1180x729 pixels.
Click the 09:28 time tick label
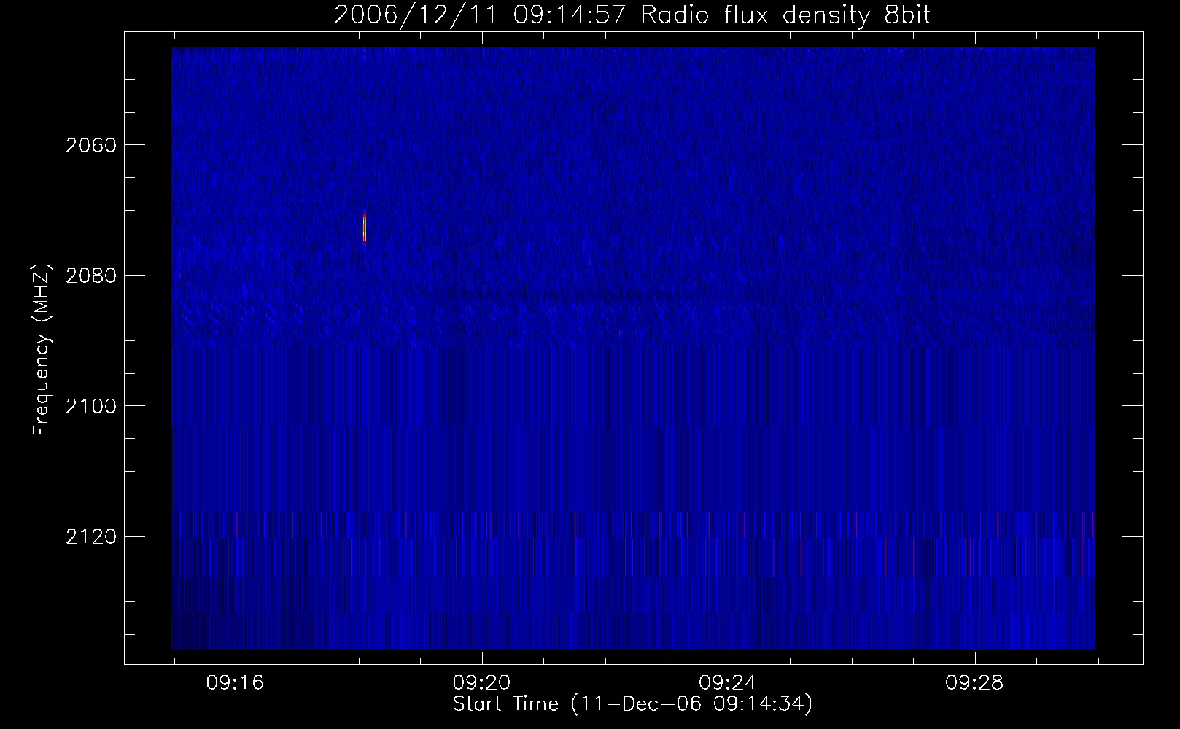(x=975, y=683)
